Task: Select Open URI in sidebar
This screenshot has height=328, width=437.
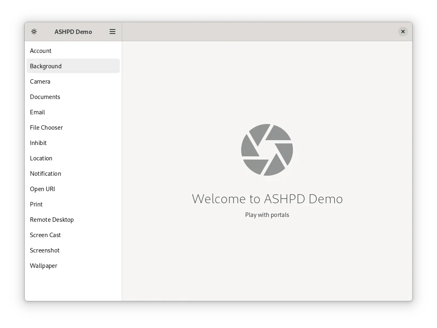Action: coord(42,189)
